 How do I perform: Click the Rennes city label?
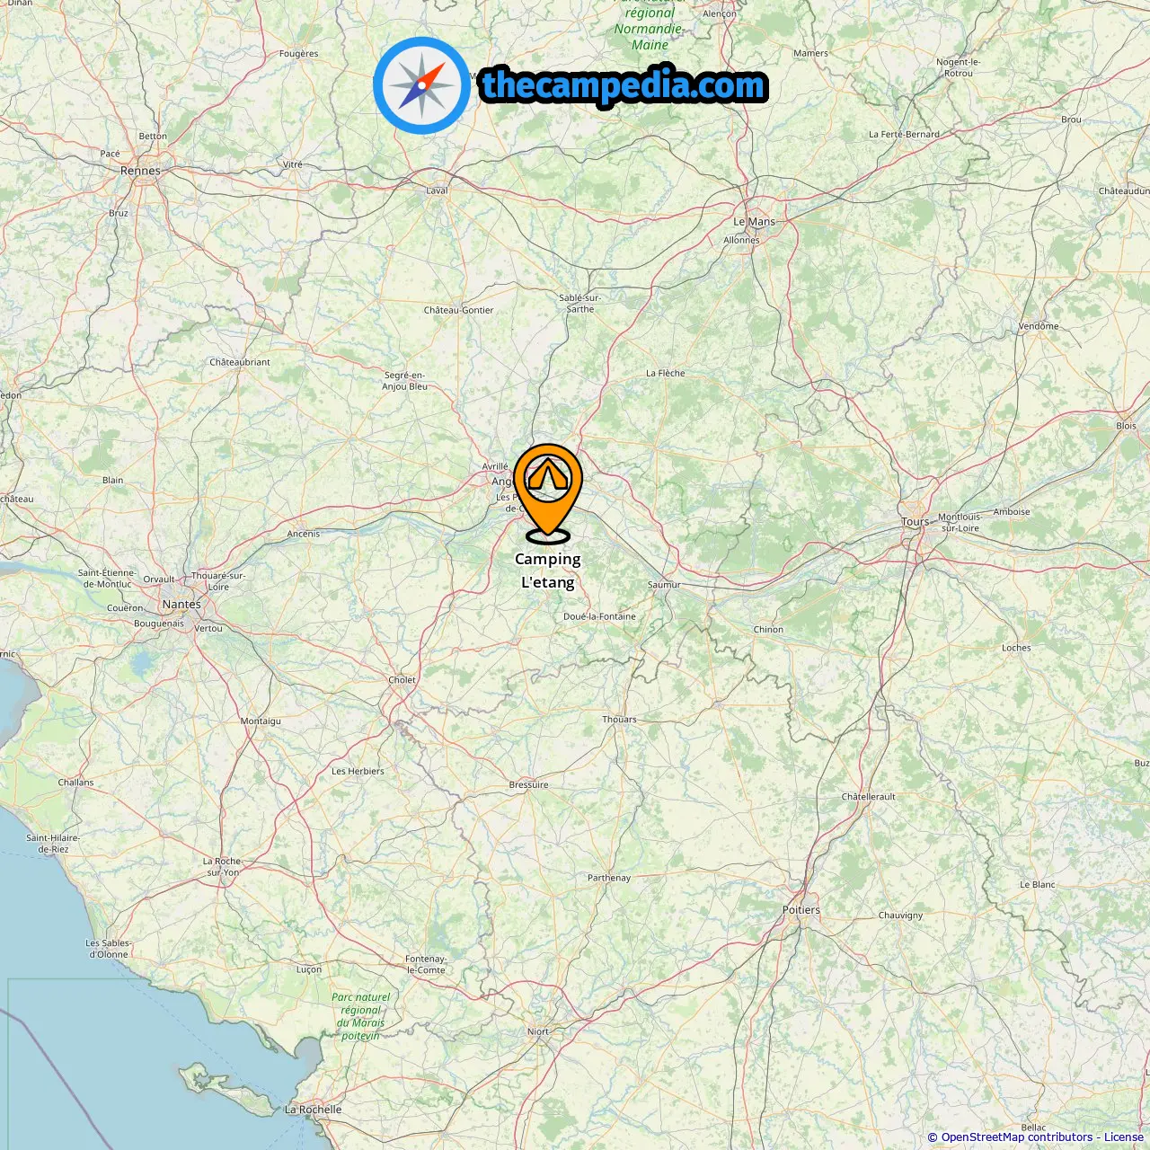point(140,171)
